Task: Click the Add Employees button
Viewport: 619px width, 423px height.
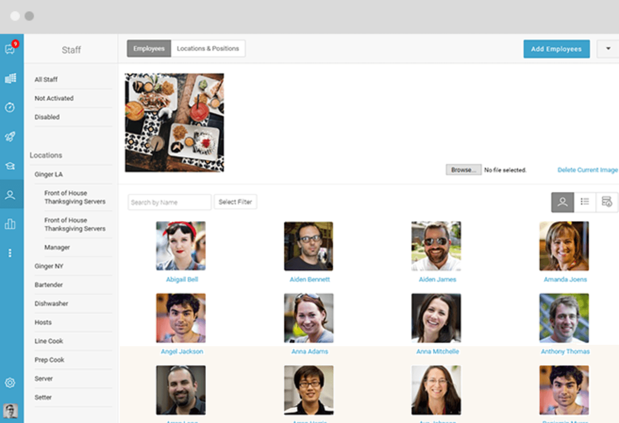Action: point(556,49)
